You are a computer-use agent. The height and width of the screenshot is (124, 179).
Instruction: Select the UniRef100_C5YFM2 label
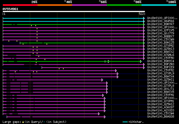(161, 71)
